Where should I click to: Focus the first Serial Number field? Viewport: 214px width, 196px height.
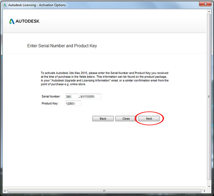[x=72, y=96]
